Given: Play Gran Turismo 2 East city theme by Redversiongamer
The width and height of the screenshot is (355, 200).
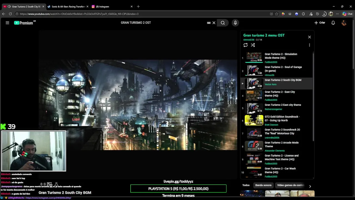Looking at the screenshot, I should [x=277, y=108].
